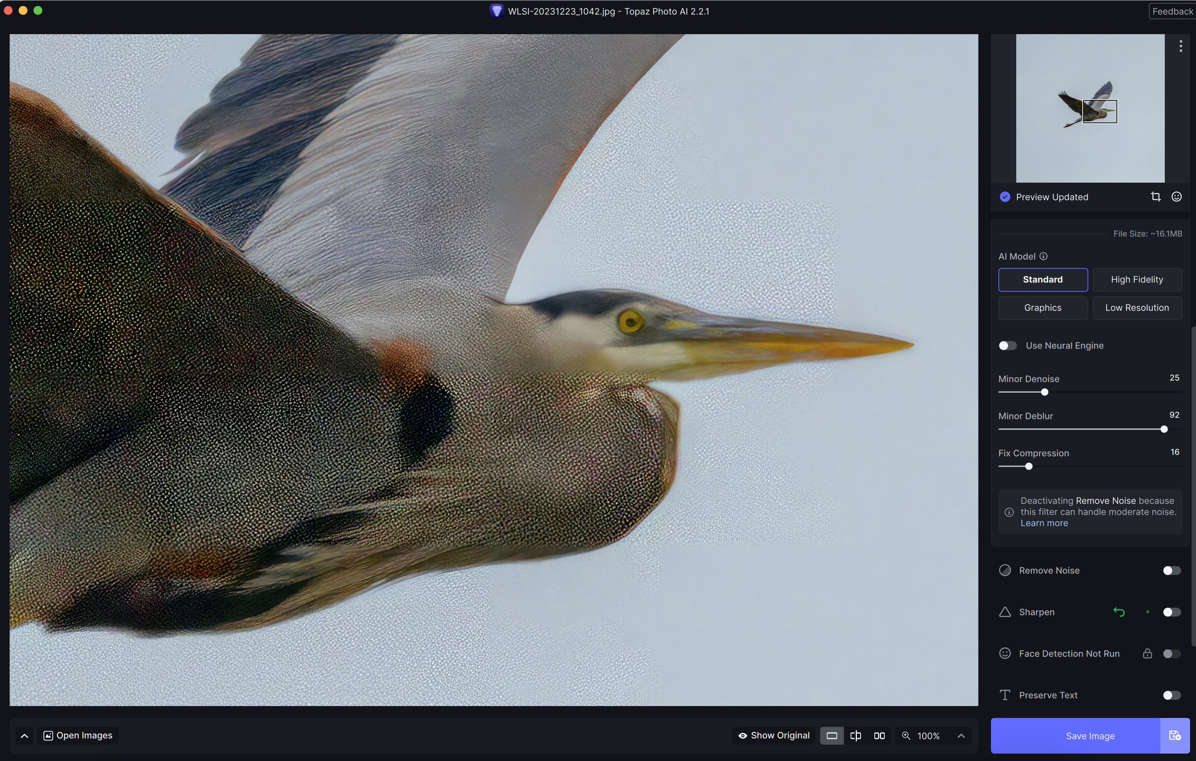Click the AI Model info icon
1196x761 pixels.
[1043, 257]
